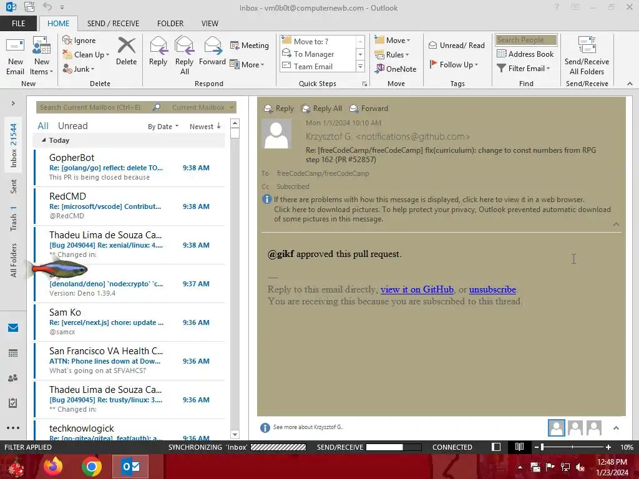Viewport: 639px width, 479px height.
Task: Click Forward in the reading pane
Action: 369,109
